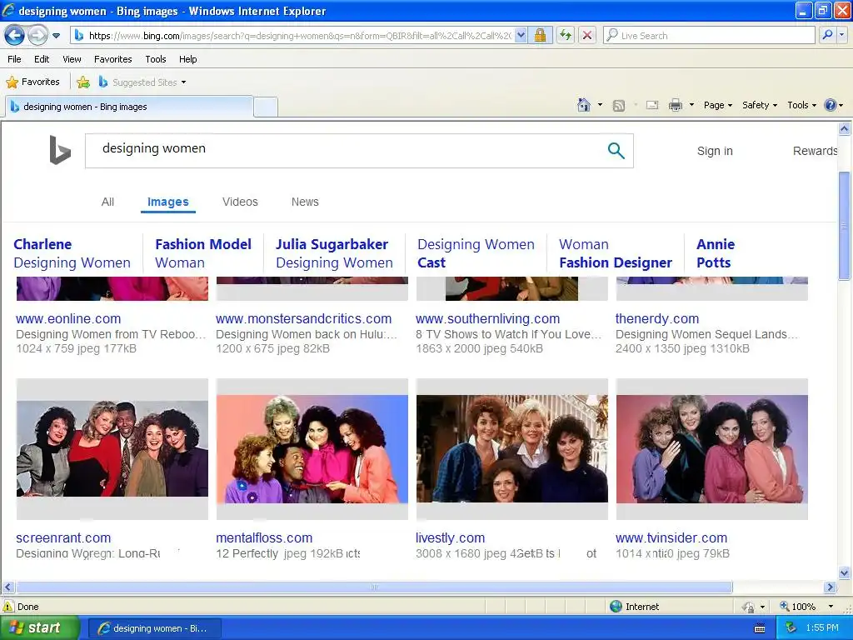The image size is (853, 640).
Task: Open the Edit menu
Action: click(42, 59)
